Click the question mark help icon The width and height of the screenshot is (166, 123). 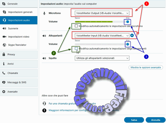click(x=44, y=111)
